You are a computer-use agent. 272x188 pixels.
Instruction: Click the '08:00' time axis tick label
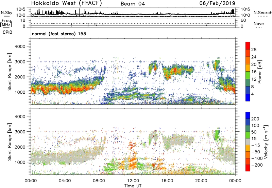click(99, 181)
